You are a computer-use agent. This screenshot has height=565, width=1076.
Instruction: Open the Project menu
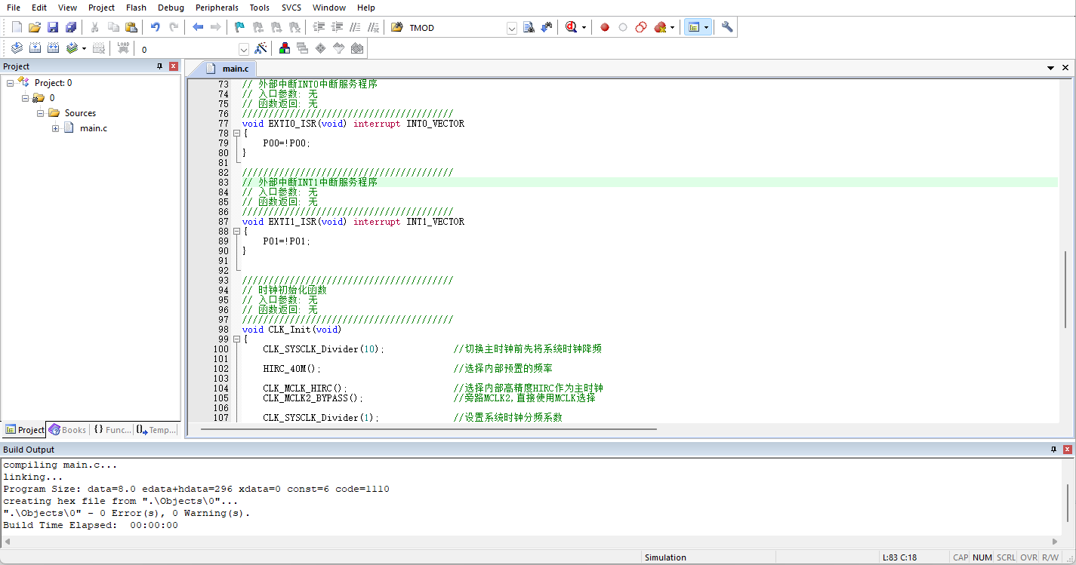tap(101, 8)
